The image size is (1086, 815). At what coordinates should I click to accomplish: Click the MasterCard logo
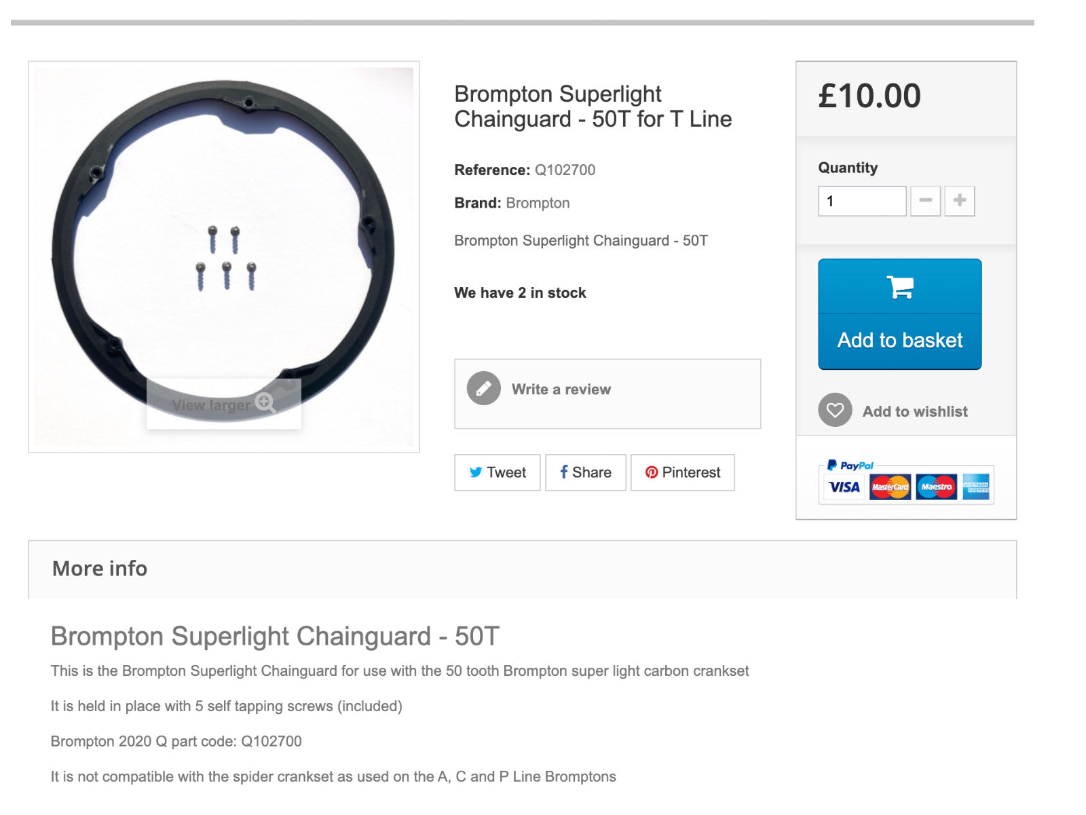(x=890, y=487)
